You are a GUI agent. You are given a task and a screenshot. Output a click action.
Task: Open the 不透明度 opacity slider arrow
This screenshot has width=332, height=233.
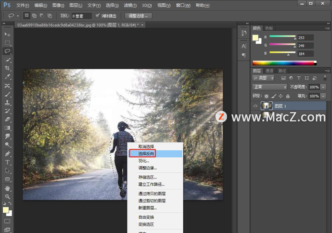323,87
